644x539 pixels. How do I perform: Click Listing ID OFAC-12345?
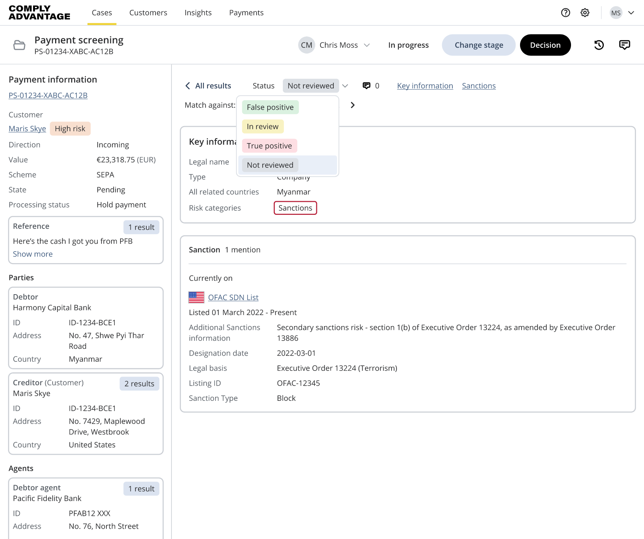coord(298,383)
